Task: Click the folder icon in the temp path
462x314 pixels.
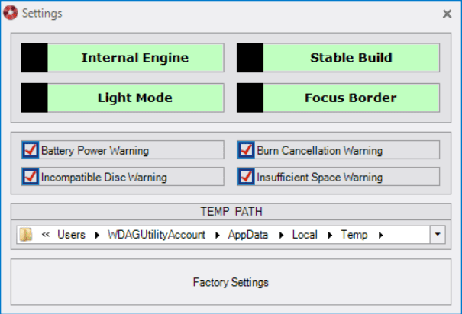Action: coord(27,235)
